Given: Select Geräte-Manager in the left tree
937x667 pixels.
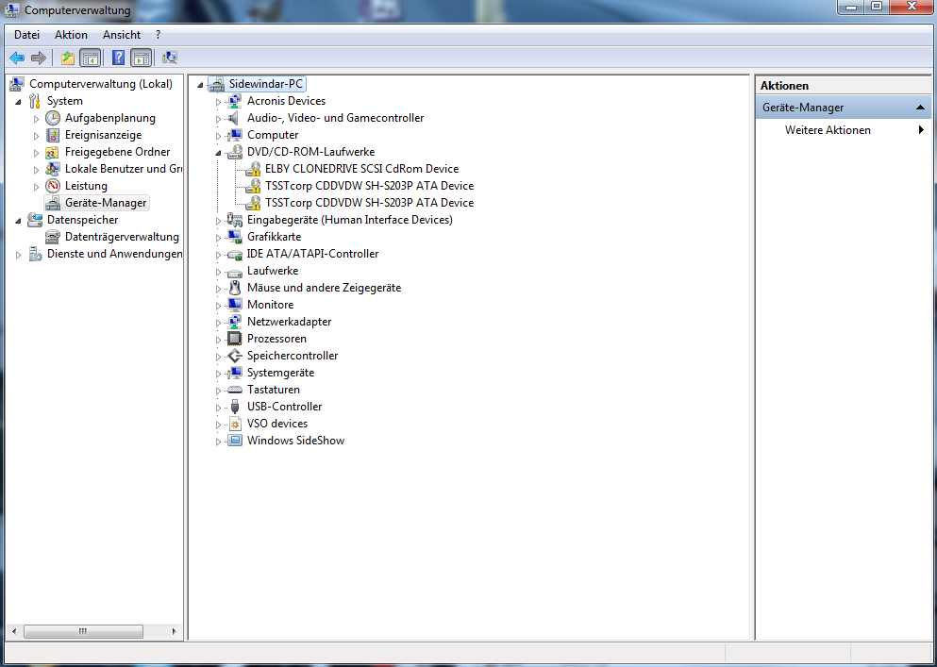Looking at the screenshot, I should pos(106,203).
